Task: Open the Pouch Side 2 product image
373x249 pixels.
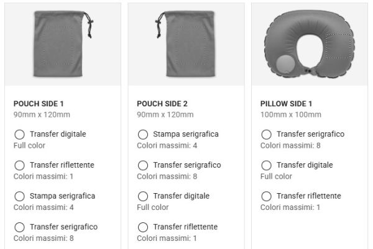Action: pos(186,44)
